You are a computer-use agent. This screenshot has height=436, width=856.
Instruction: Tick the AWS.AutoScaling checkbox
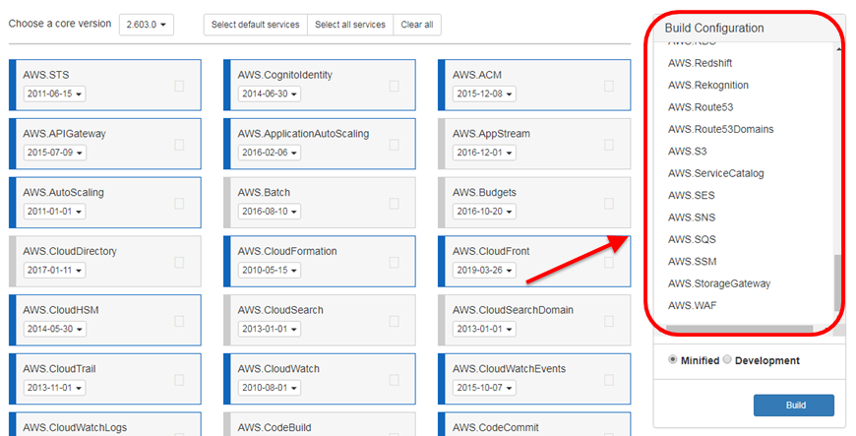coord(179,204)
